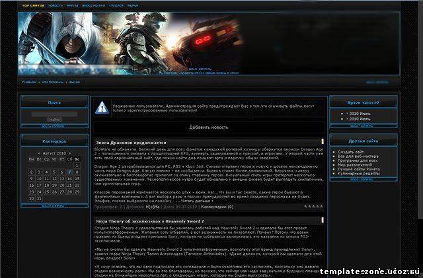Select day 1 in the calendar
This screenshot has height=278, width=423.
coord(77,165)
